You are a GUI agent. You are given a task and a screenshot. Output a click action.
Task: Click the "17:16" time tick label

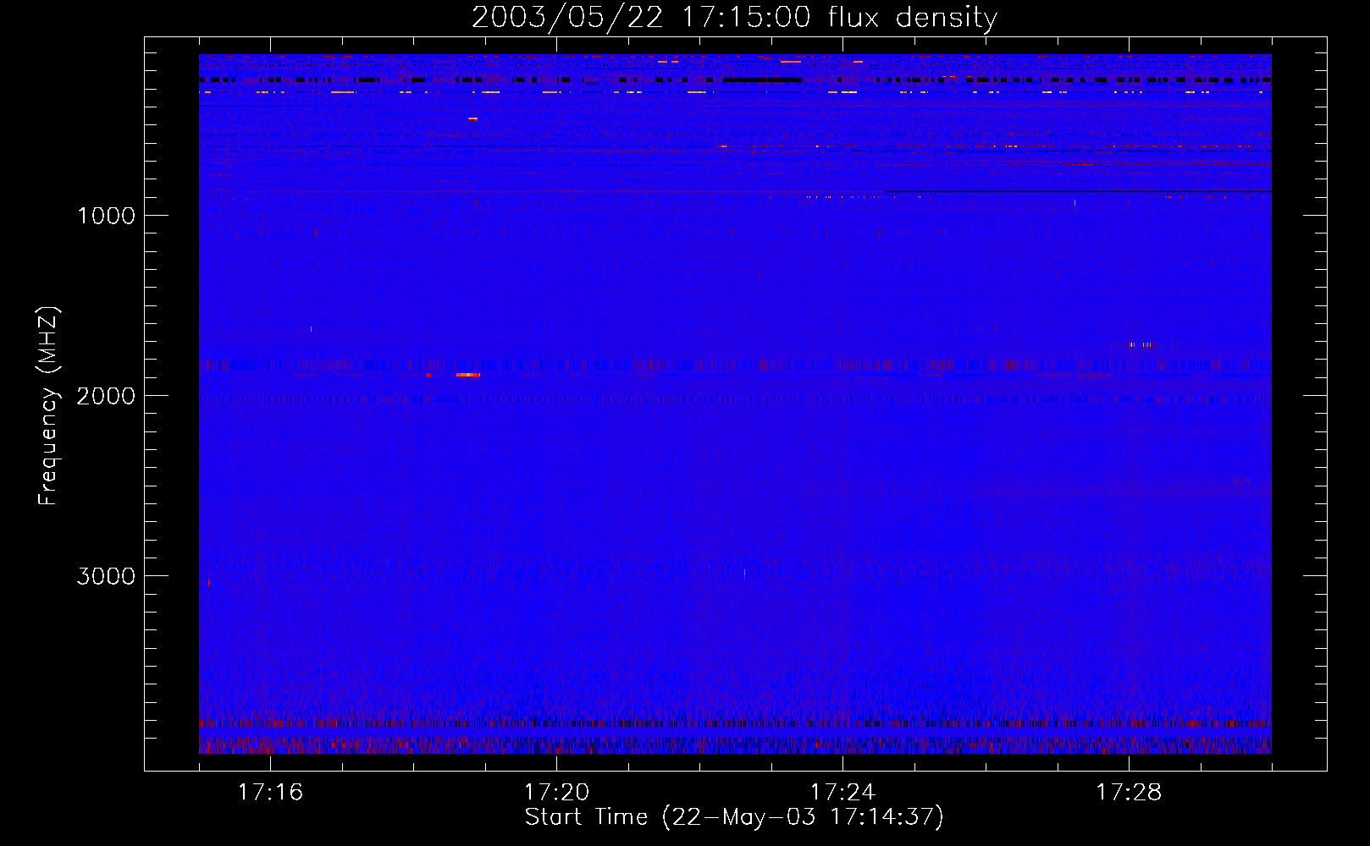[270, 792]
